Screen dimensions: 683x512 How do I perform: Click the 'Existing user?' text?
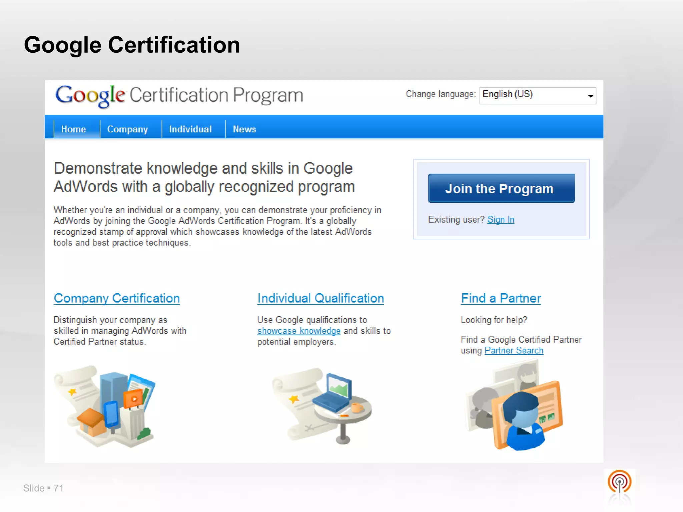pos(456,220)
